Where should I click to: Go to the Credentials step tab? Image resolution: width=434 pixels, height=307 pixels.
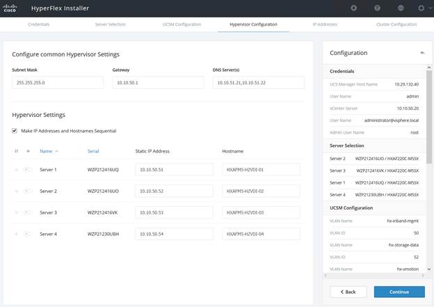point(39,24)
